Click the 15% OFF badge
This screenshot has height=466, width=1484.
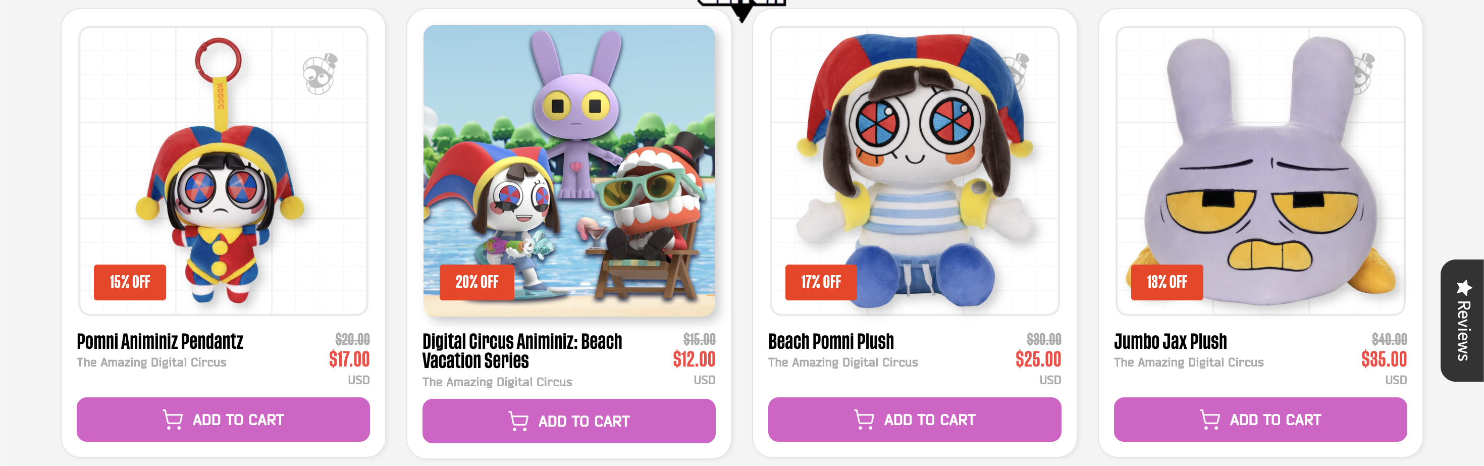click(130, 282)
